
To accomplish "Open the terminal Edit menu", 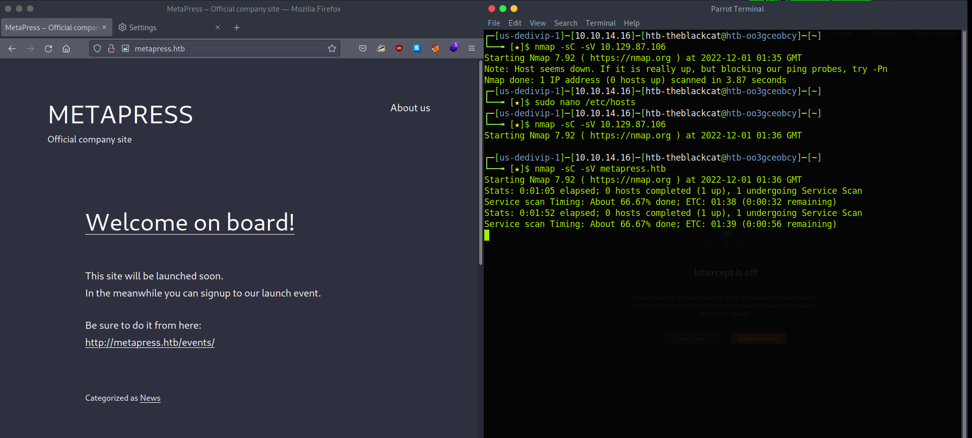I will [x=515, y=23].
